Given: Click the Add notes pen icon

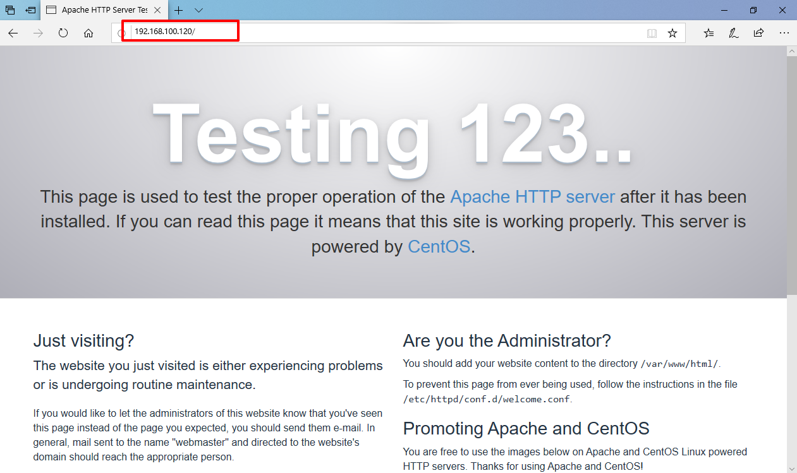Looking at the screenshot, I should pos(734,33).
